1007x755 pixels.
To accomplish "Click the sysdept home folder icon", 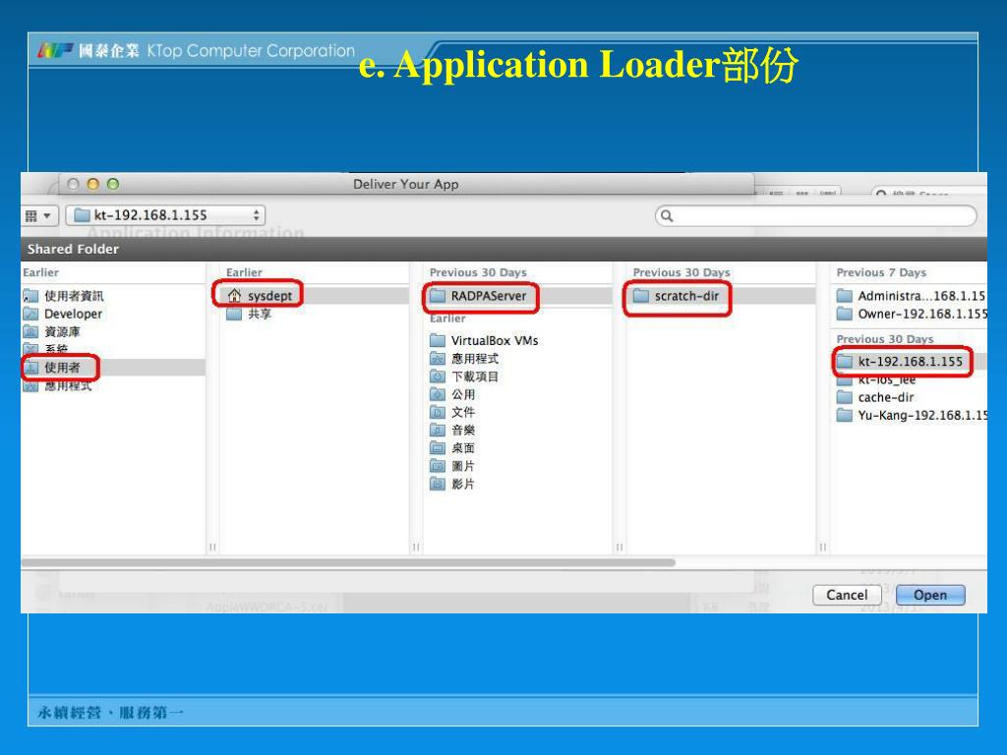I will (x=234, y=295).
